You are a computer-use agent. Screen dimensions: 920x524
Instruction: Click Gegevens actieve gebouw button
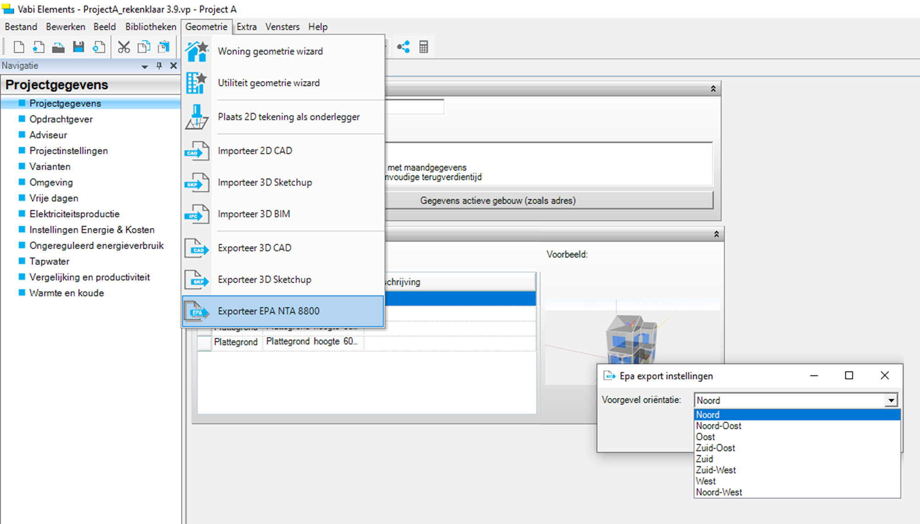[x=497, y=201]
